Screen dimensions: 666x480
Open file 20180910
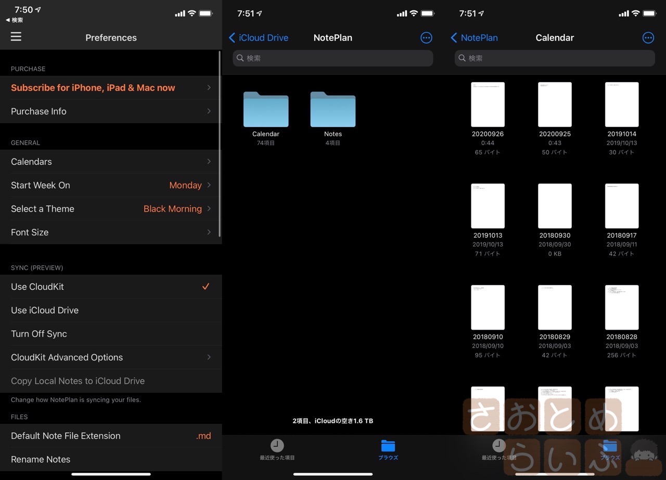click(488, 307)
